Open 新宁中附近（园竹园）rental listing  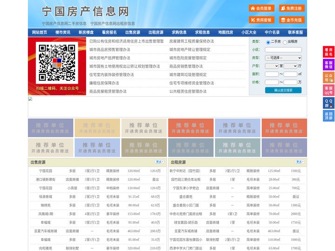point(186,171)
